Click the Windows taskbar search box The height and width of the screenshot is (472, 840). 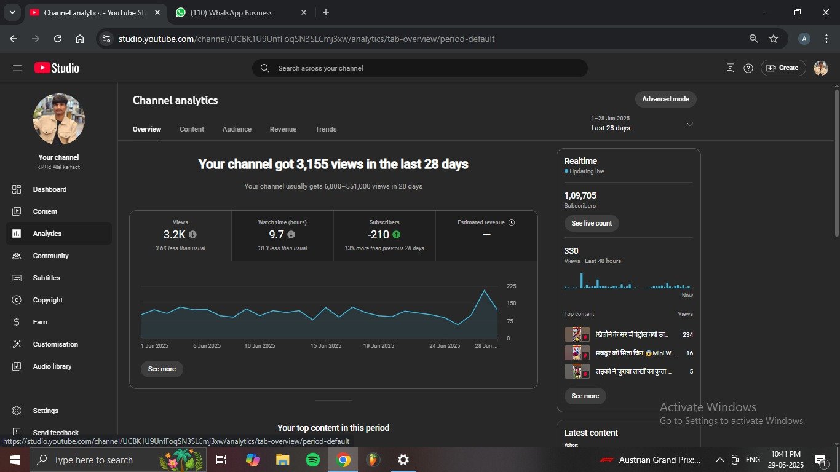pos(119,460)
